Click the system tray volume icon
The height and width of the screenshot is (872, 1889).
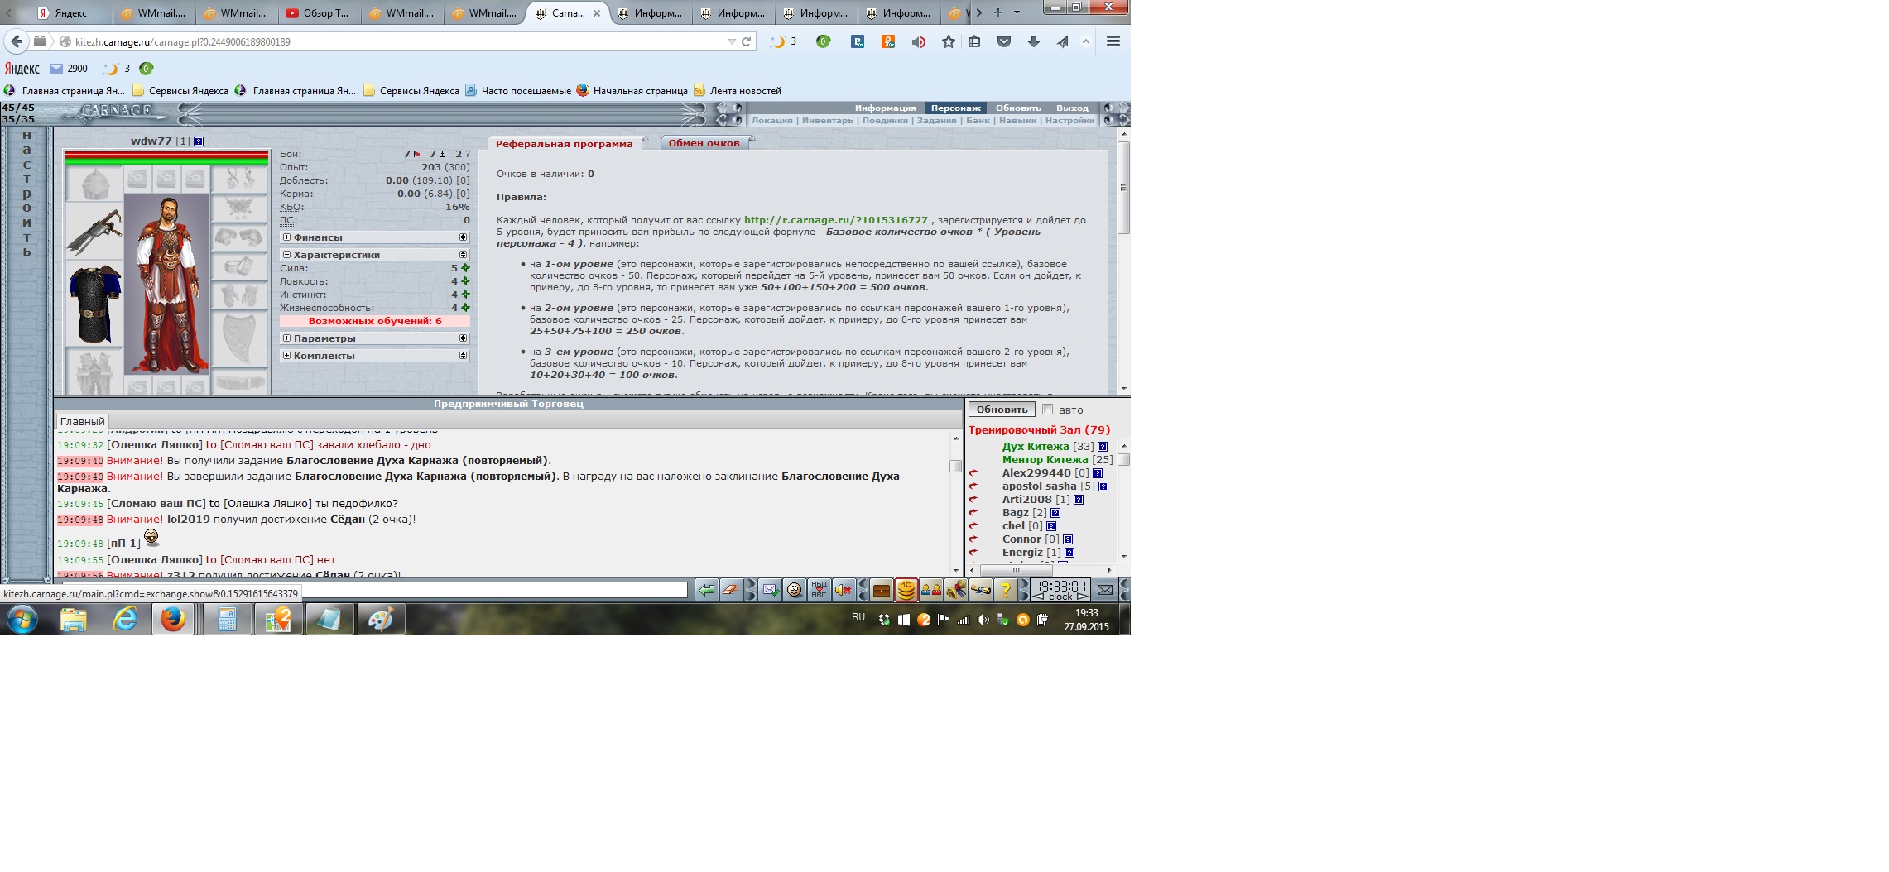(x=983, y=620)
